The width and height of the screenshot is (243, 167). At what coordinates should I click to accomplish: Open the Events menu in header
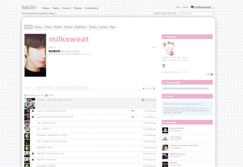click(66, 8)
